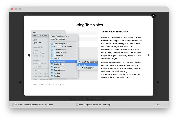
Task: Click the tutorial screenshot of template menus
Action: [64, 55]
